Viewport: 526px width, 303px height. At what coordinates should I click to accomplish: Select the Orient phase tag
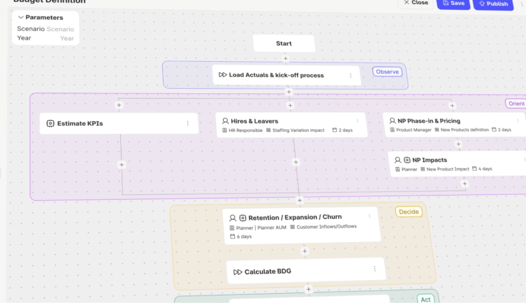516,104
